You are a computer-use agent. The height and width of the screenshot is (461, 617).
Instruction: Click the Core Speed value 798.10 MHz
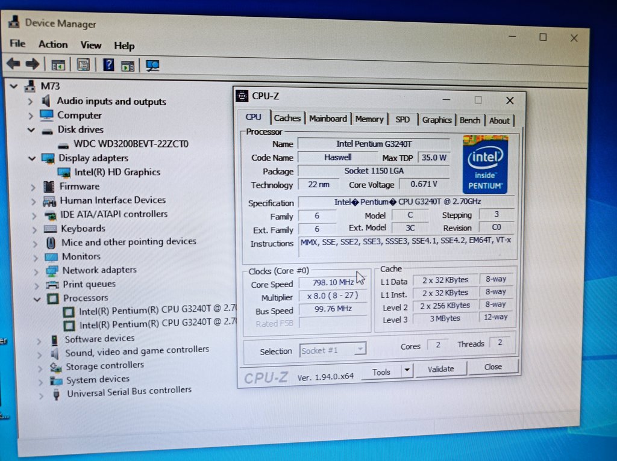pyautogui.click(x=333, y=283)
